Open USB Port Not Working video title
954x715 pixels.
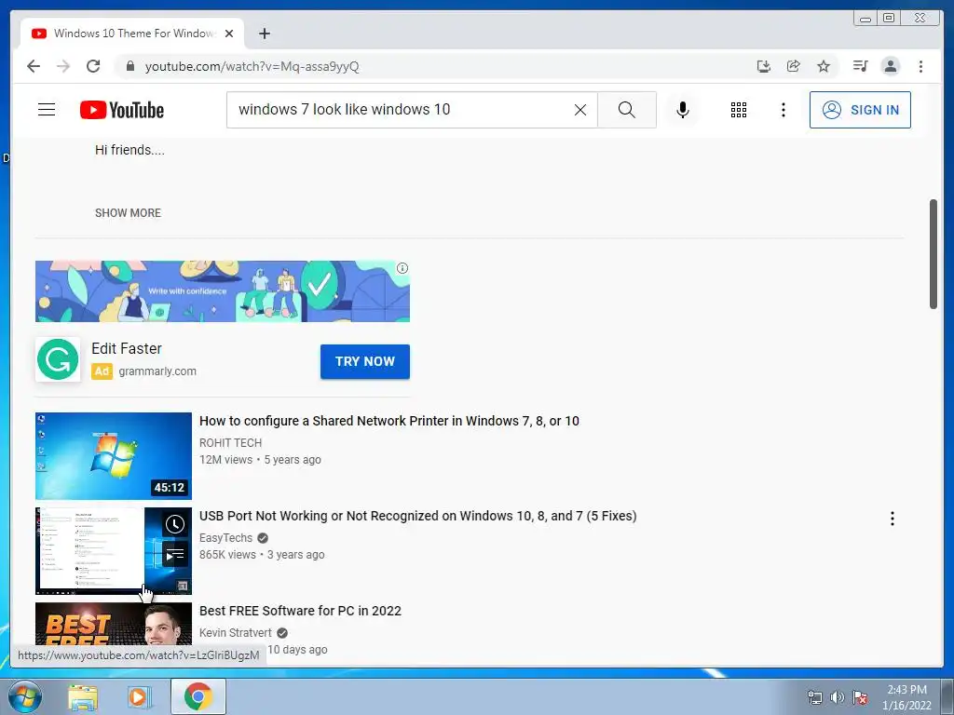pos(418,516)
